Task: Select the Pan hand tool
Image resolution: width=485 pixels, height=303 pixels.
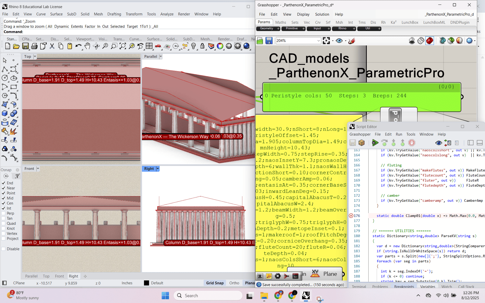Action: (87, 46)
